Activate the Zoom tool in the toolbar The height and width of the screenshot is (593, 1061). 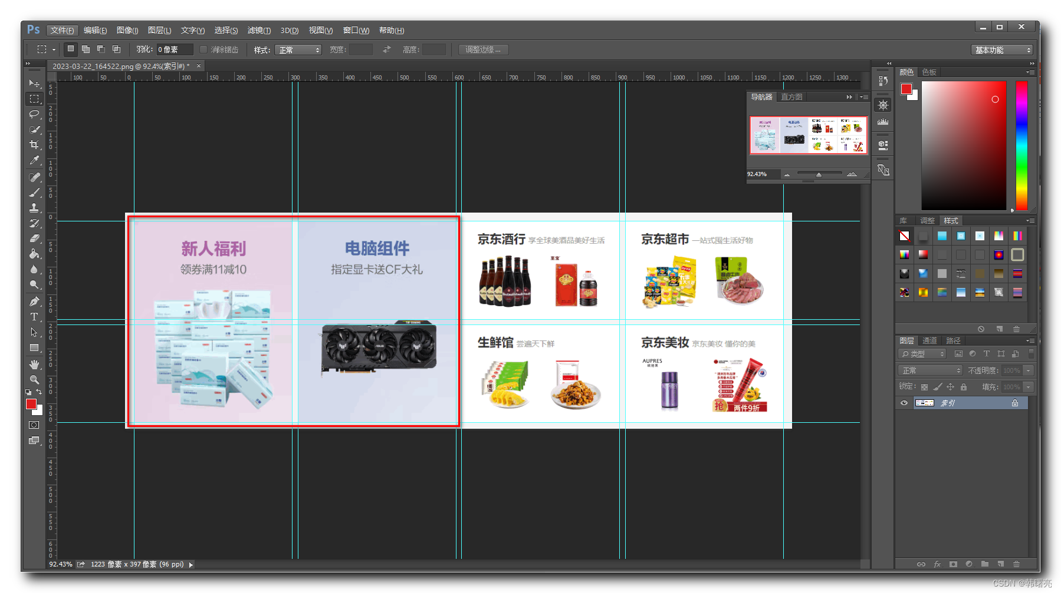click(34, 380)
